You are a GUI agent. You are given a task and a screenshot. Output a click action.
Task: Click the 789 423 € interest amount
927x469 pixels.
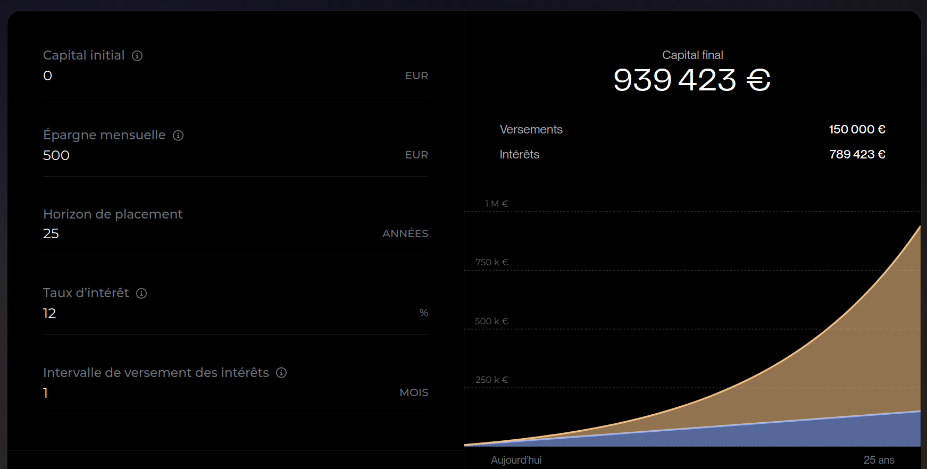click(x=857, y=155)
